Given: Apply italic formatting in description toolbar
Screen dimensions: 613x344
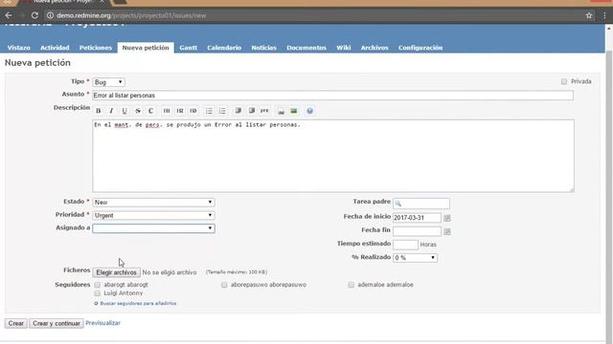Looking at the screenshot, I should [111, 111].
